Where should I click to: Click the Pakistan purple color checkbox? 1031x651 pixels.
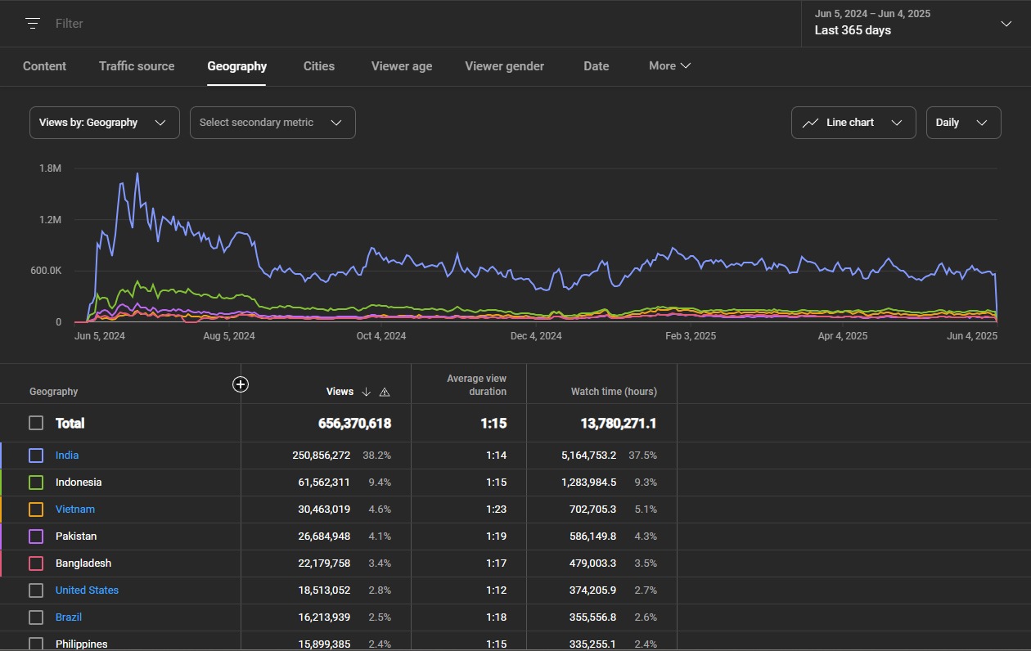[36, 537]
